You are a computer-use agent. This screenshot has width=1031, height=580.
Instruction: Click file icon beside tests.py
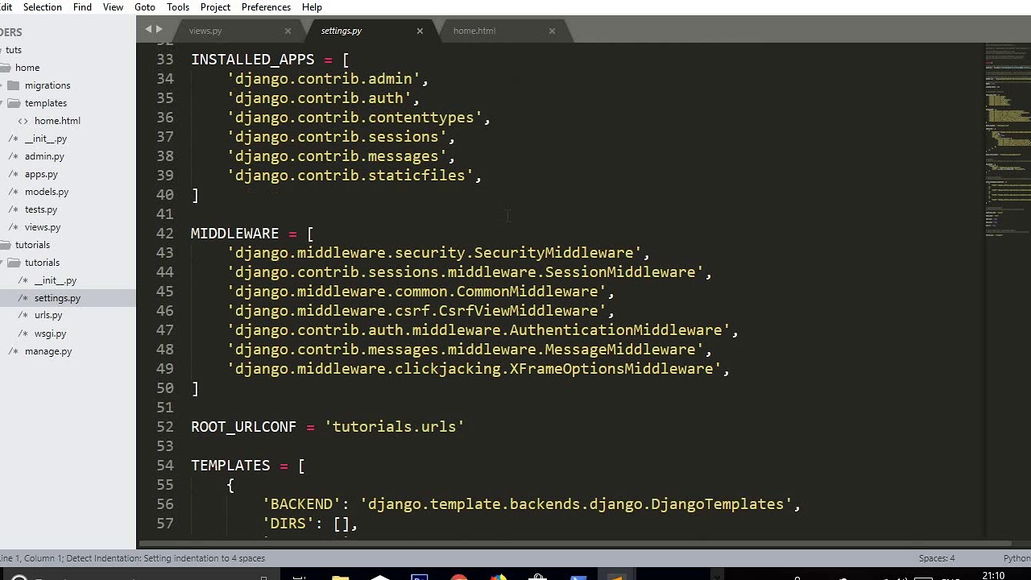[x=13, y=209]
